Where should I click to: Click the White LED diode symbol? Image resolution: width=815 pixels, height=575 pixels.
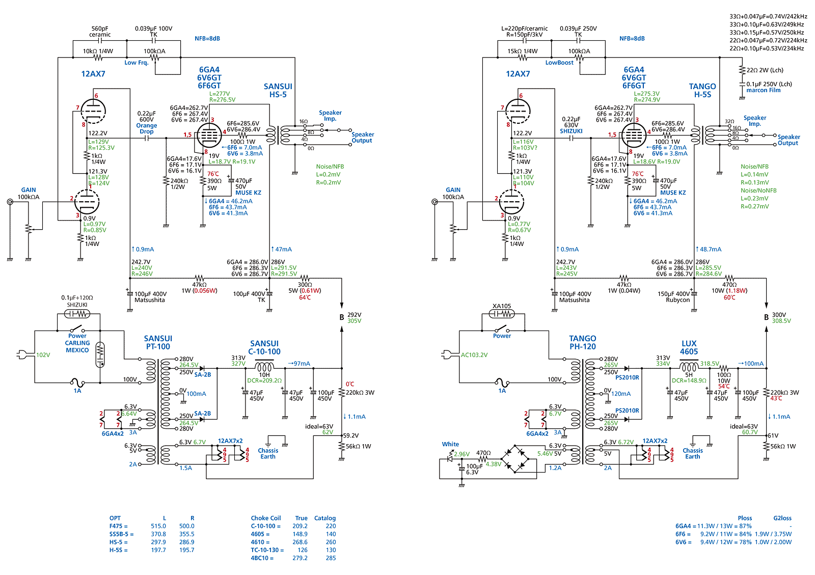tap(449, 459)
